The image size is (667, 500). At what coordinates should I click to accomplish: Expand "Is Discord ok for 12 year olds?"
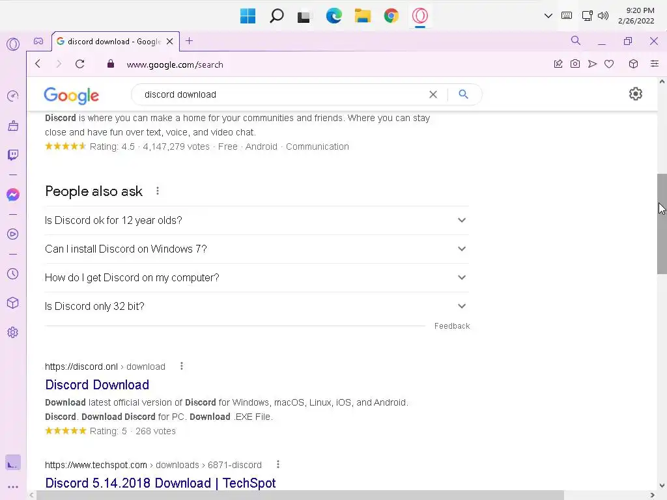[x=257, y=220]
